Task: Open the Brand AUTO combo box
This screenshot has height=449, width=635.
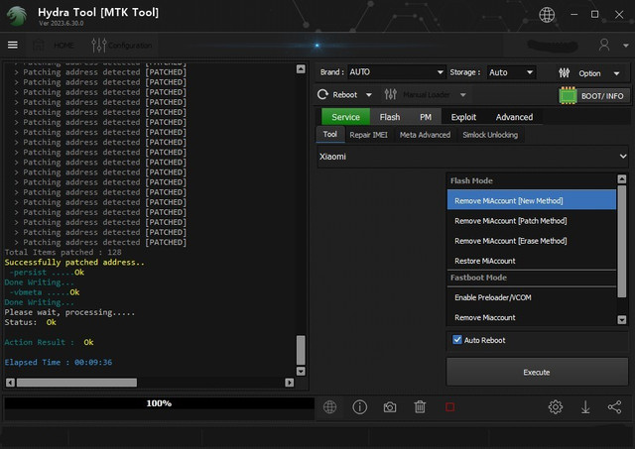Action: [397, 72]
